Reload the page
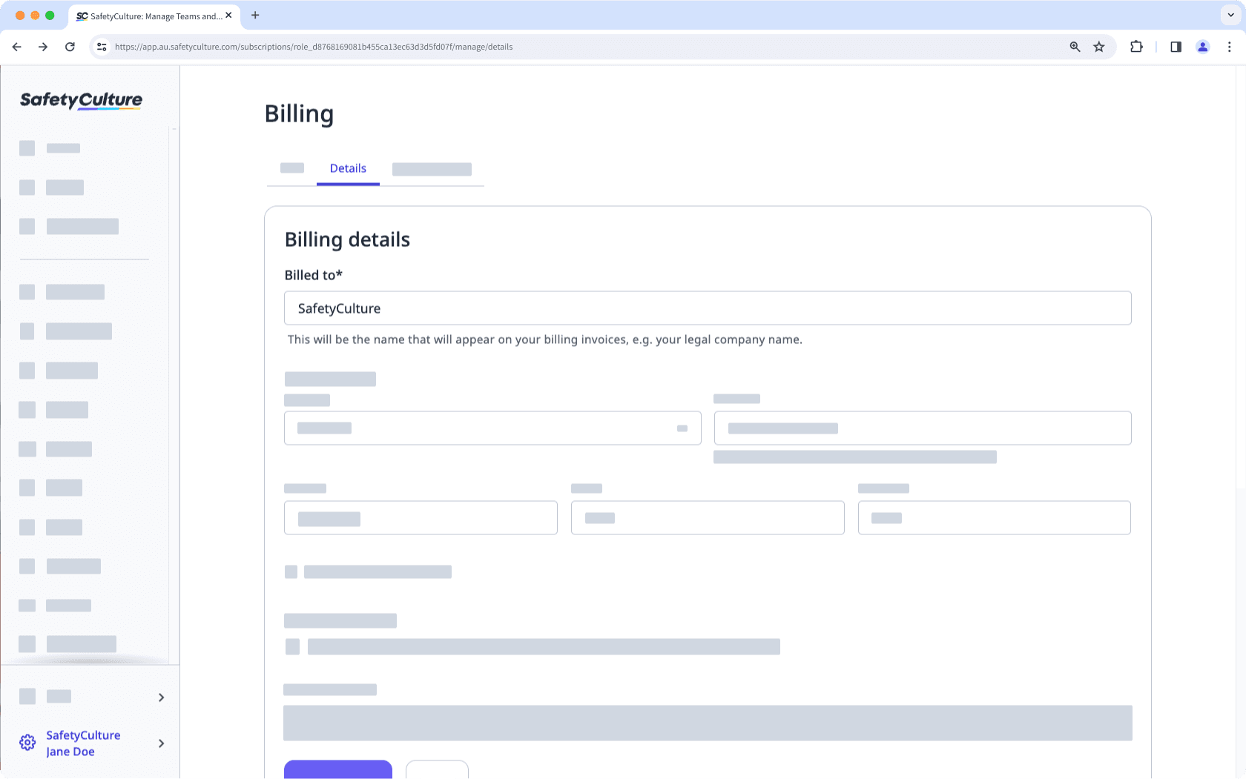The width and height of the screenshot is (1246, 779). pyautogui.click(x=70, y=46)
